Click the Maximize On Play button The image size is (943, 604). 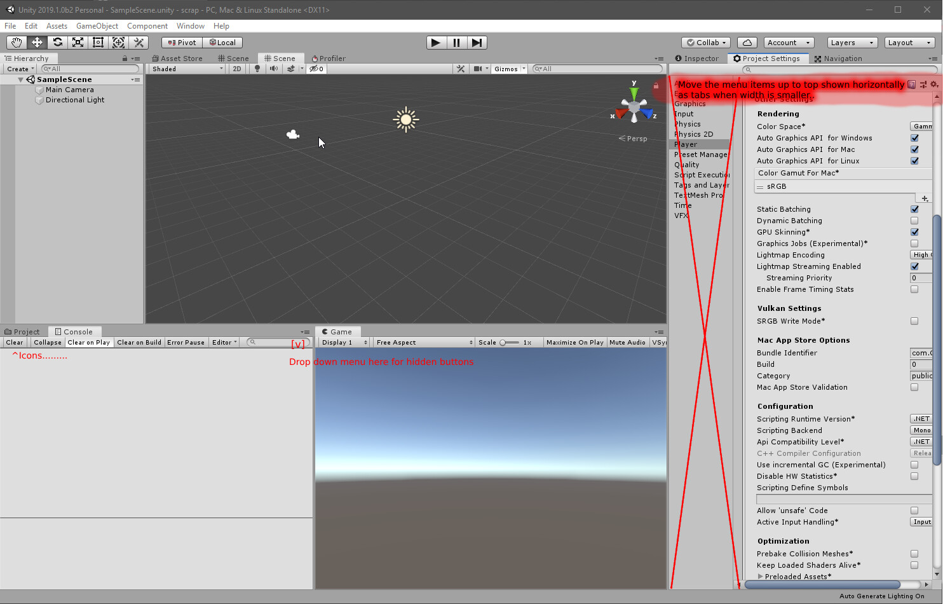574,342
